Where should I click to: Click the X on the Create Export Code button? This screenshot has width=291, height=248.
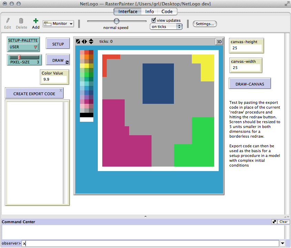click(61, 90)
